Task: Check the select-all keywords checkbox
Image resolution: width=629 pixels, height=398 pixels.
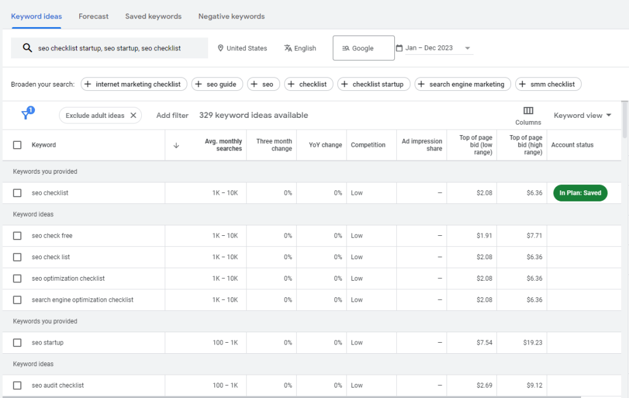Action: coord(17,144)
